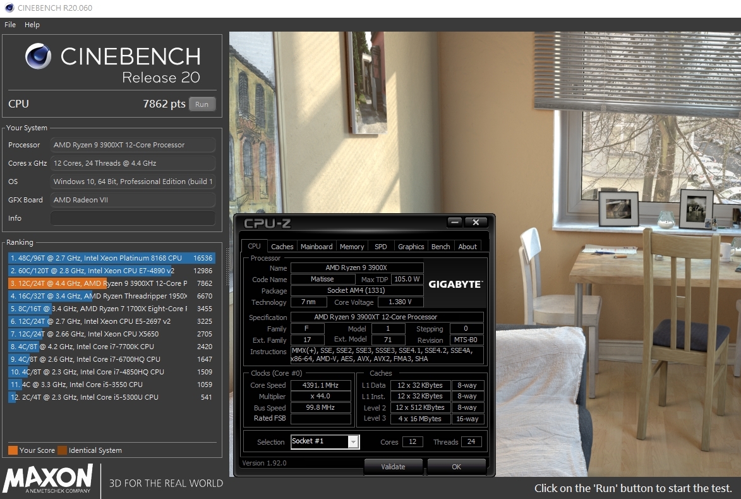Select ranking row Intel Core i5-3550
Screen dimensions: 741x499
point(112,385)
